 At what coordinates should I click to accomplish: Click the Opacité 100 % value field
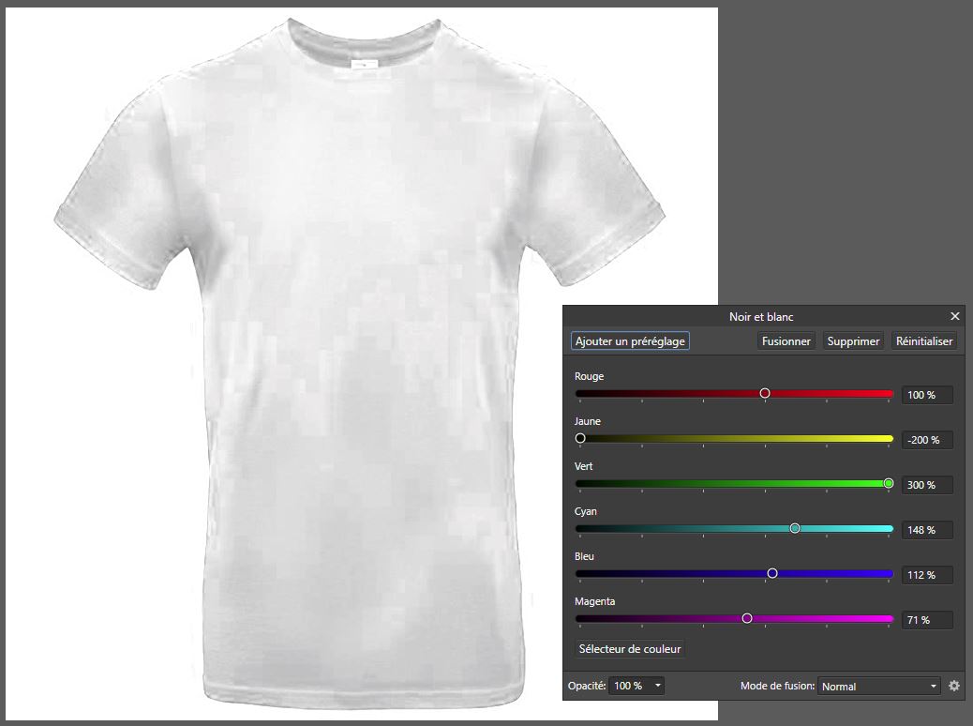[630, 686]
